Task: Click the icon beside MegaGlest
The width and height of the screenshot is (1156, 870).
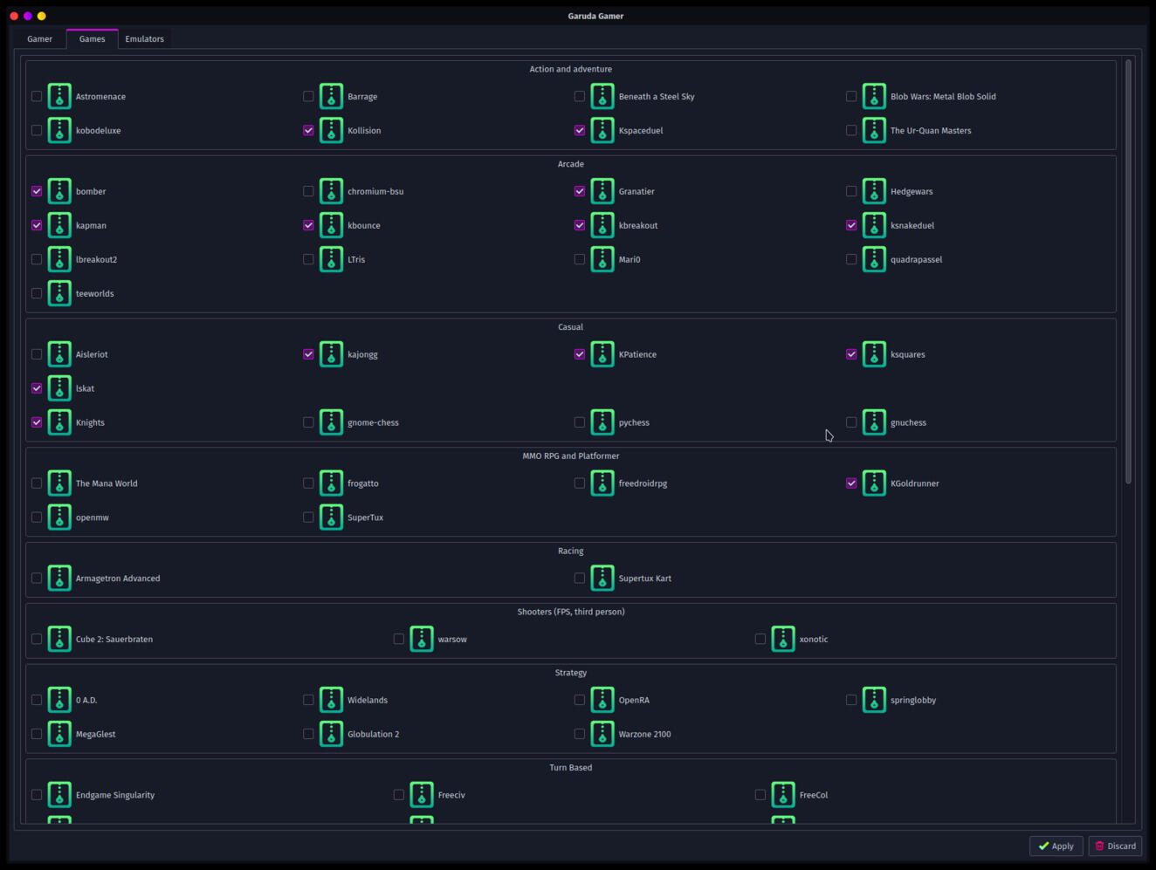Action: click(x=59, y=734)
